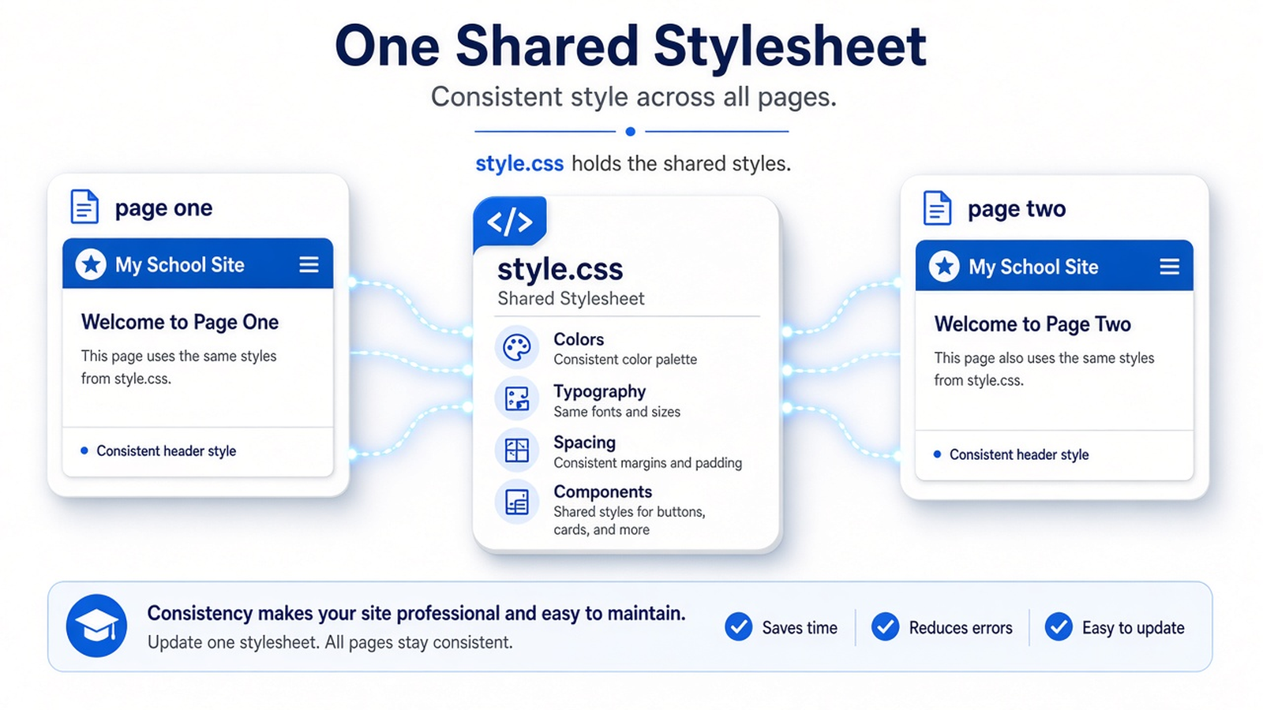Click the "page two" card label
1263x710 pixels.
pyautogui.click(x=1017, y=209)
